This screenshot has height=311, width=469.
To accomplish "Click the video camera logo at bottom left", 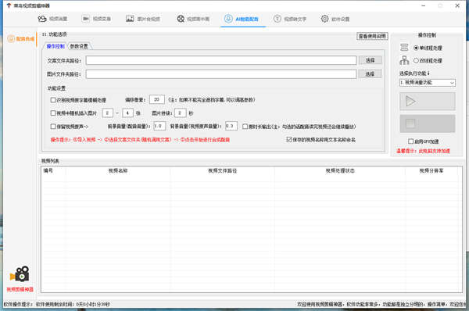I will [x=20, y=273].
